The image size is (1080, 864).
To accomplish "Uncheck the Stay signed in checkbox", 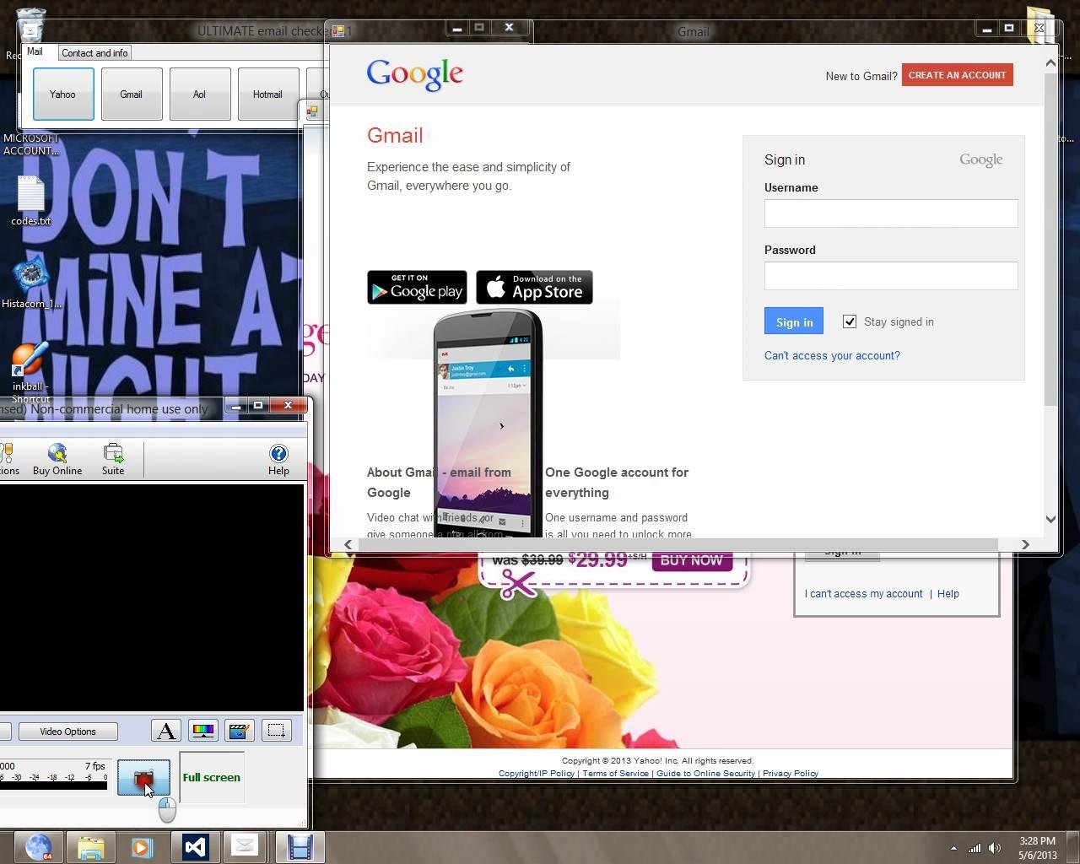I will [x=850, y=321].
